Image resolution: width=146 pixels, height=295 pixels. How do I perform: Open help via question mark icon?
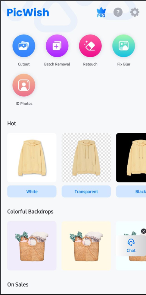click(x=118, y=12)
